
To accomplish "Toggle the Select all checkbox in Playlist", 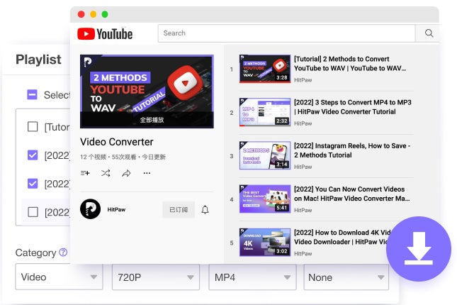I will click(x=32, y=94).
